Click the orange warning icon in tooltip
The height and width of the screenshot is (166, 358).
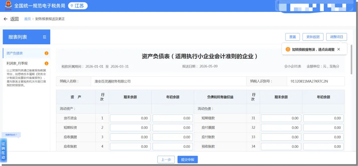(288, 49)
